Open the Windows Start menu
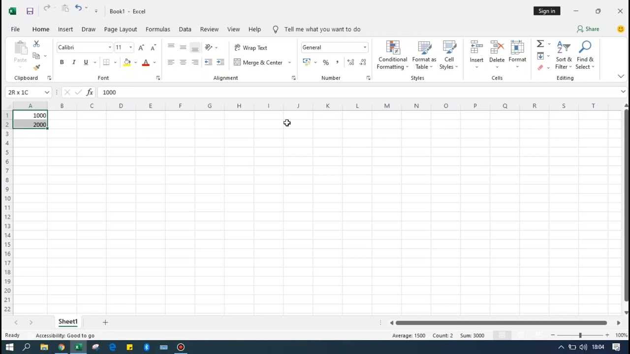Viewport: 630px width, 354px height. click(9, 347)
